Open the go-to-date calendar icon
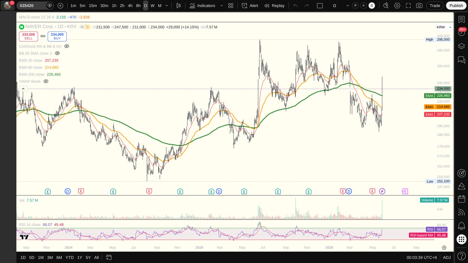This screenshot has width=468, height=263. coord(109,257)
